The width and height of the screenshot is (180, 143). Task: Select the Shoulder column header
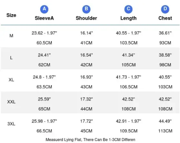[86, 18]
